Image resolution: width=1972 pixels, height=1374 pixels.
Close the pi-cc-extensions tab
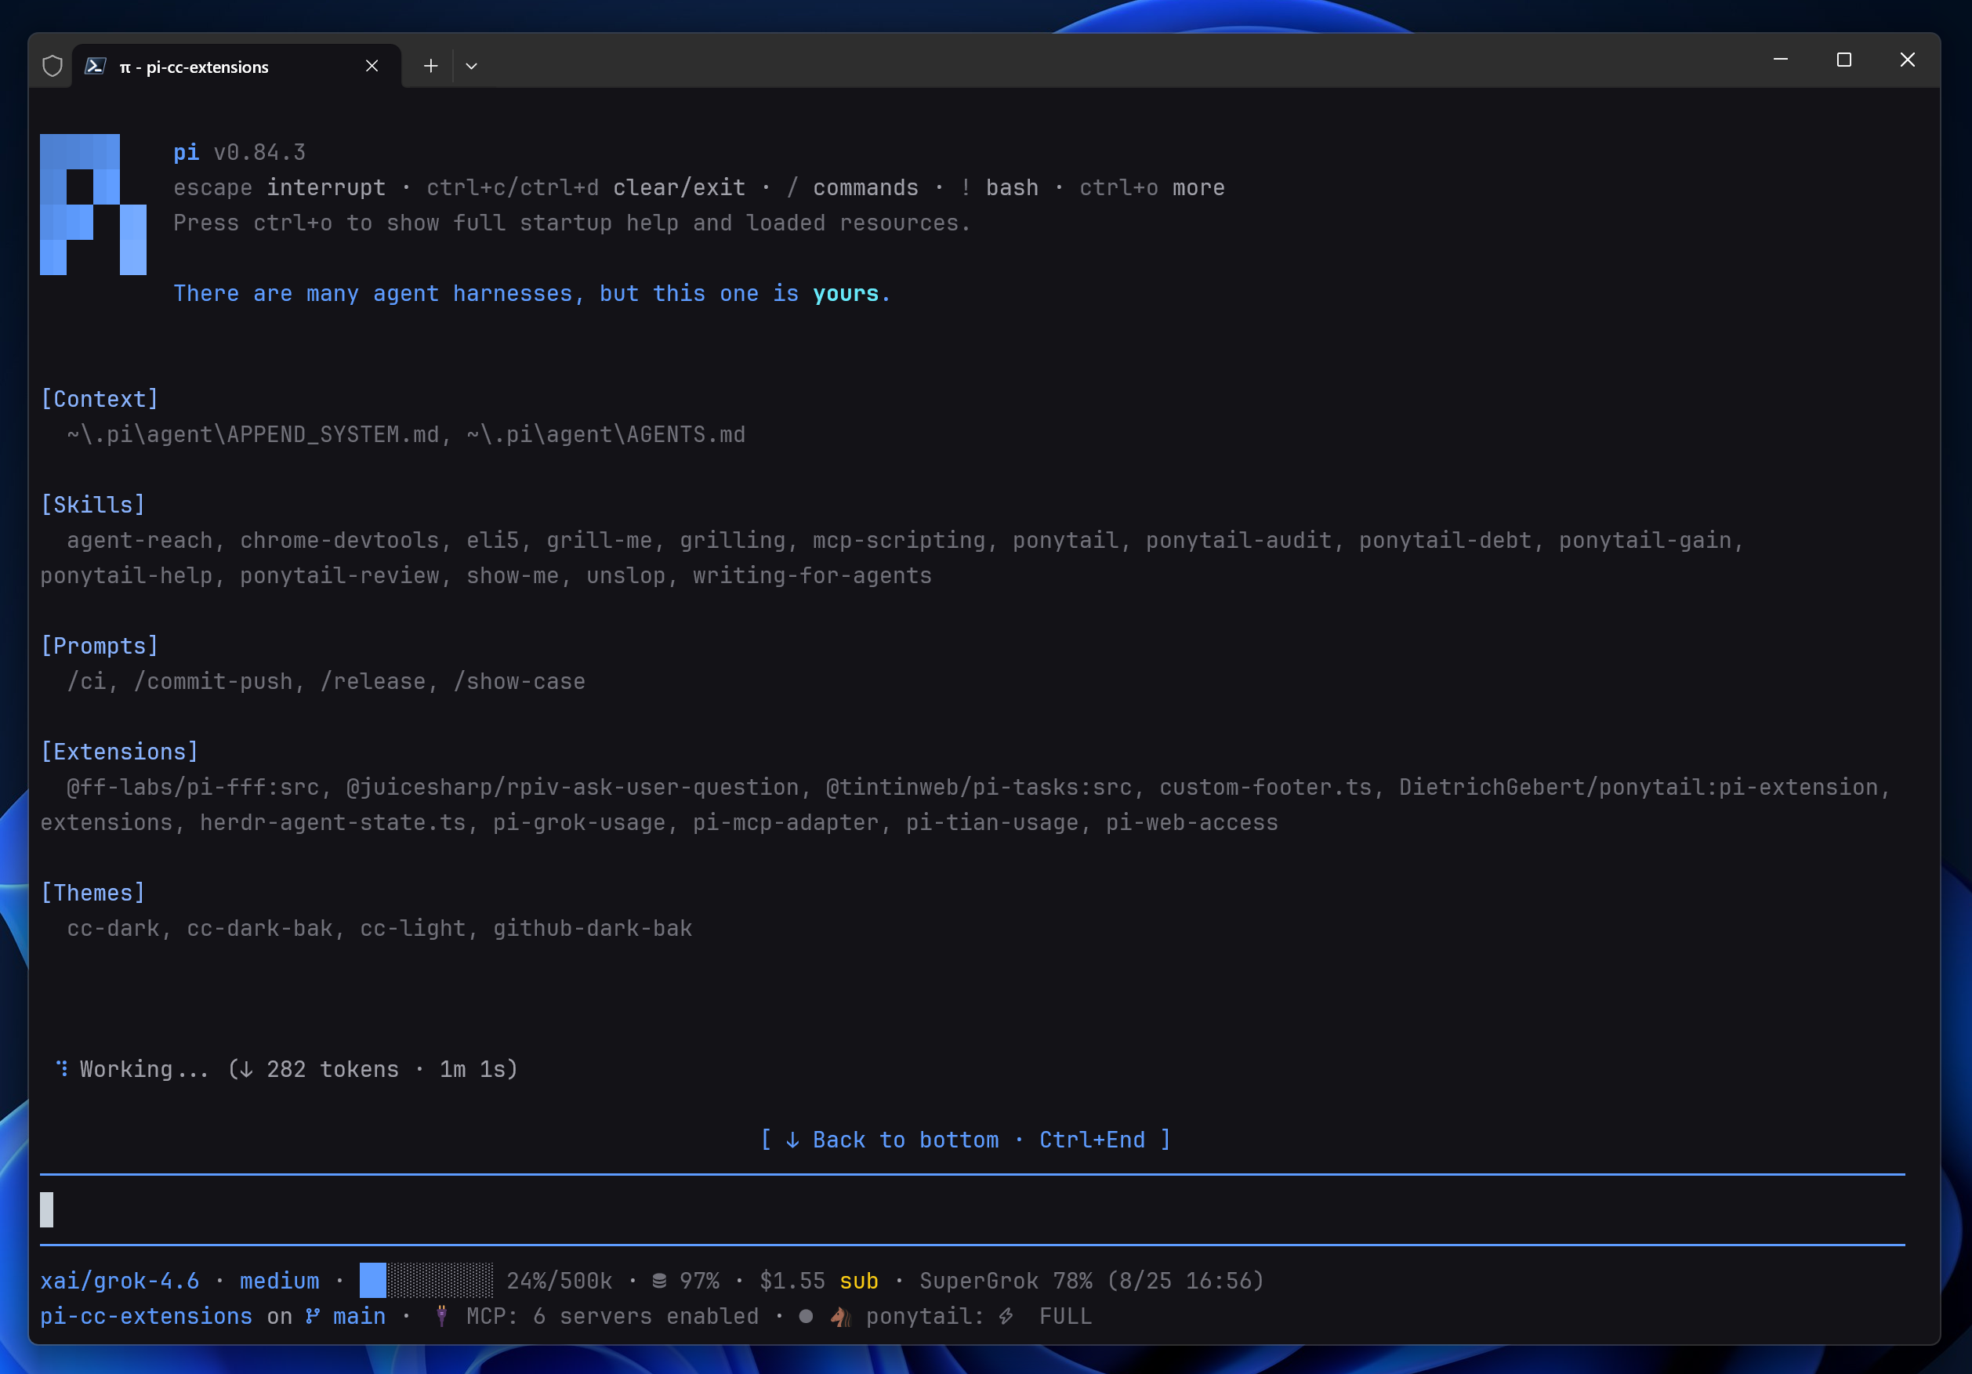click(x=372, y=66)
